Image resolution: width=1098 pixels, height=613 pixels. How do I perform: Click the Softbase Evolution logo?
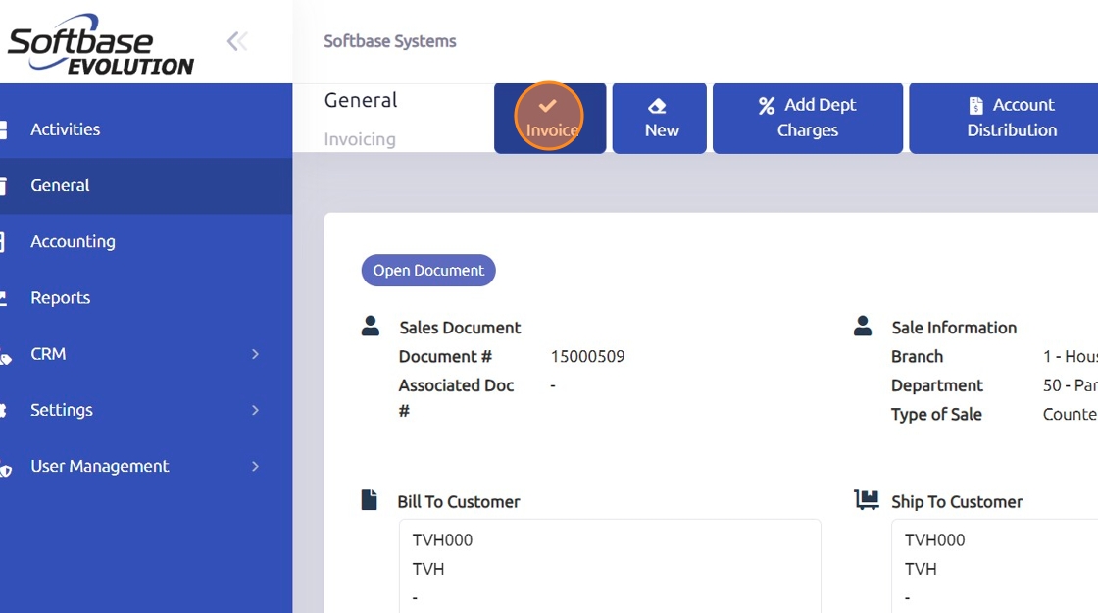[x=101, y=44]
